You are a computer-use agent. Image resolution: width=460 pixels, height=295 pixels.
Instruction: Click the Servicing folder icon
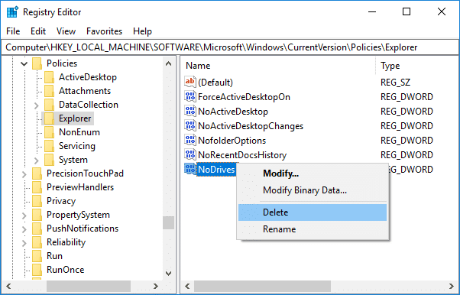tap(49, 146)
